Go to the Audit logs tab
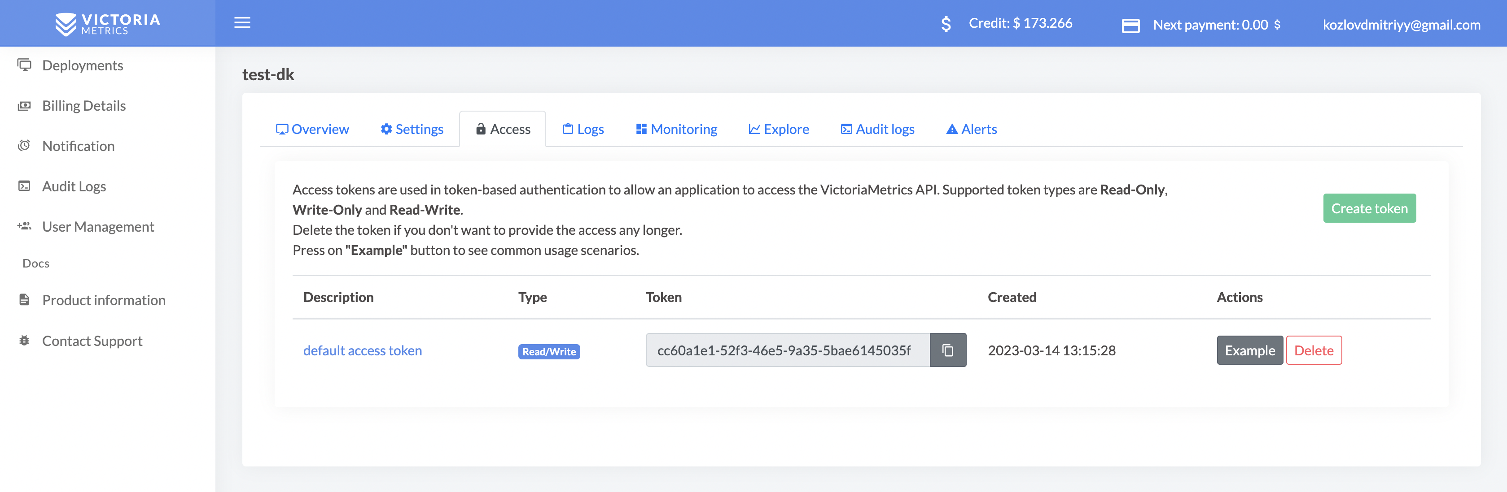The height and width of the screenshot is (492, 1507). tap(877, 129)
